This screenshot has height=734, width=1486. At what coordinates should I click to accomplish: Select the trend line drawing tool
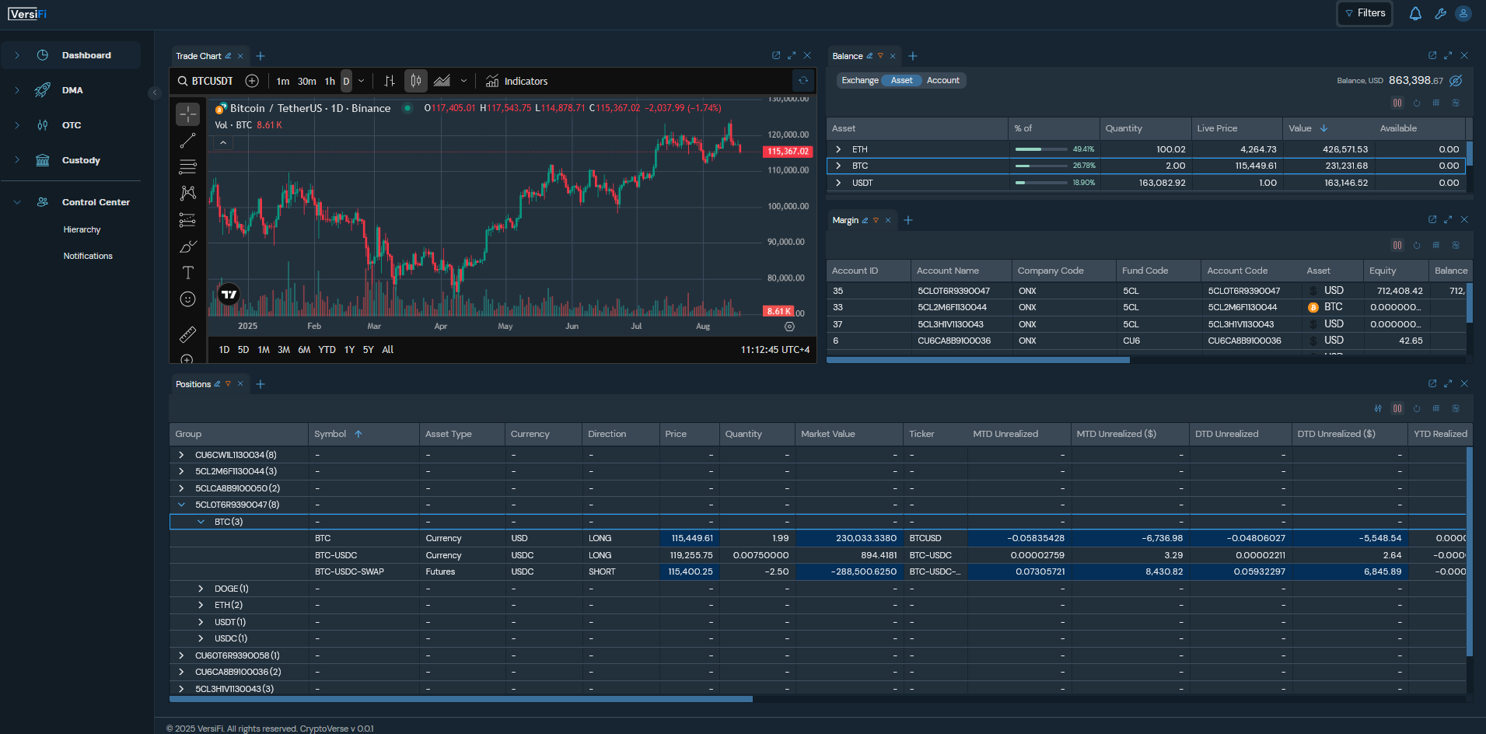pos(187,141)
